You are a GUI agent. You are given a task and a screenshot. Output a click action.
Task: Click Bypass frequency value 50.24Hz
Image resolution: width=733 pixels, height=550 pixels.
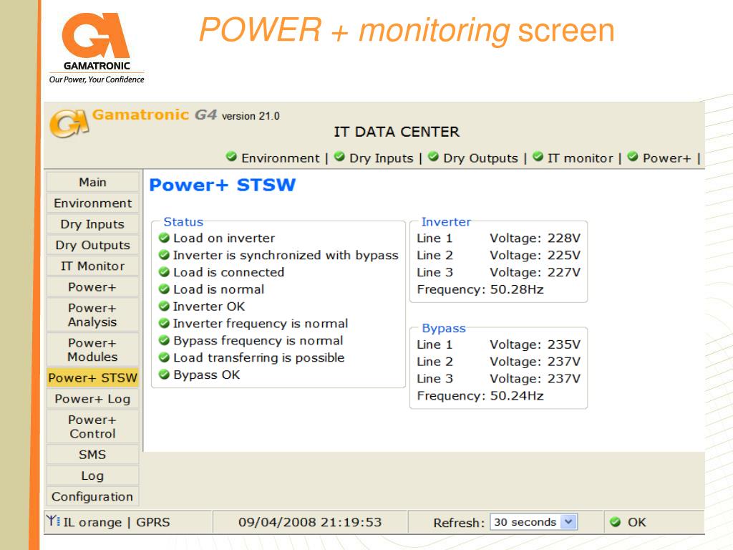517,395
